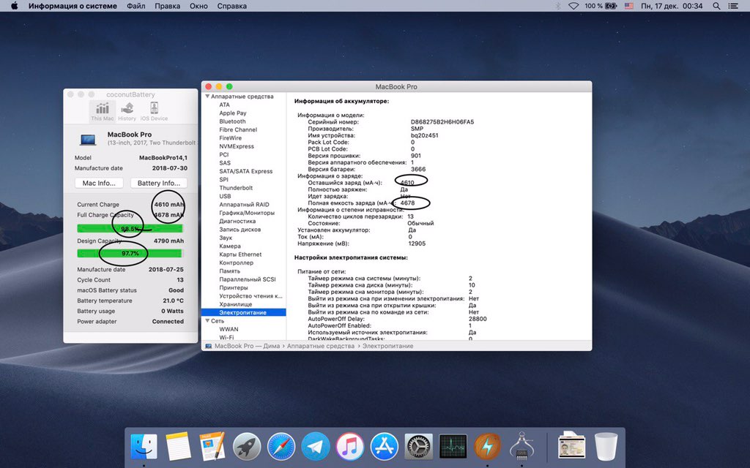Viewport: 750px width, 468px height.
Task: Select Аппаратный RAID in sidebar
Action: pos(244,205)
